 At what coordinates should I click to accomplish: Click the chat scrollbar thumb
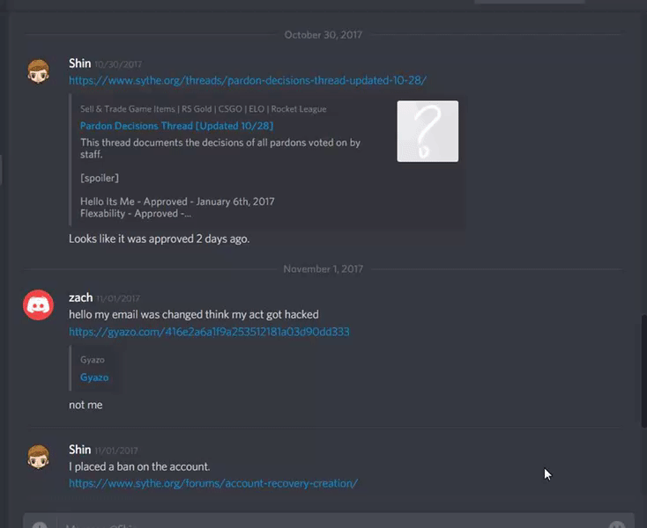point(643,371)
